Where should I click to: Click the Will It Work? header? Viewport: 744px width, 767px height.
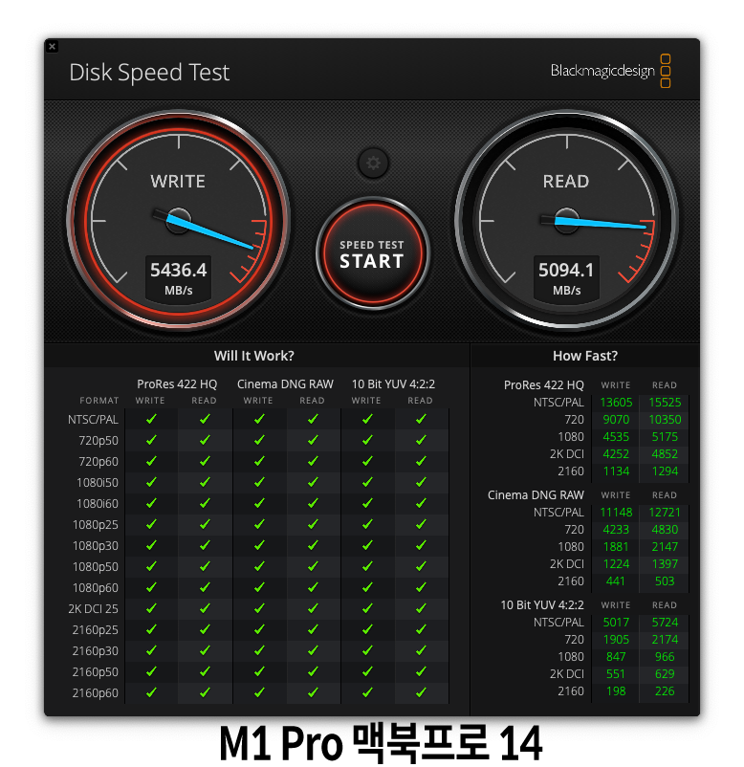253,356
